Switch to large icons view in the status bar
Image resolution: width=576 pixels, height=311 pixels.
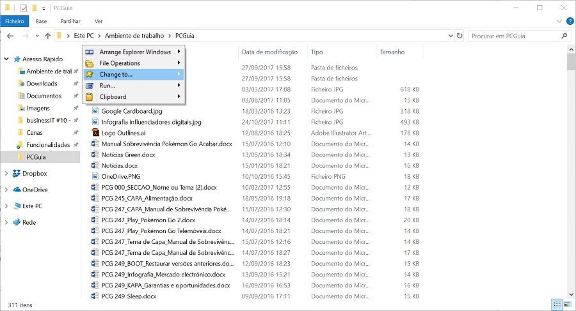[x=567, y=305]
